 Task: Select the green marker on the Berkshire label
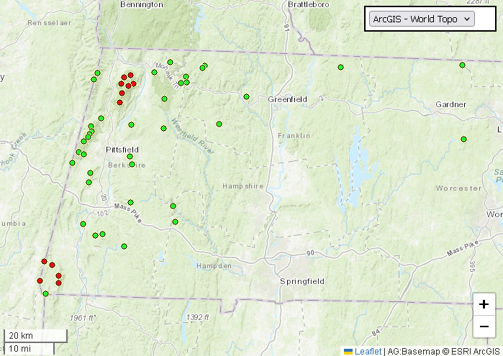pyautogui.click(x=132, y=165)
